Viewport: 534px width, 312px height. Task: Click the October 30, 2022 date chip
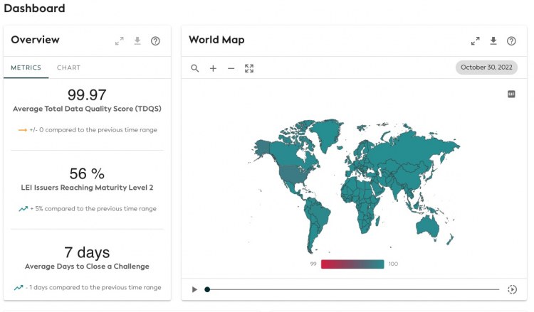coord(486,68)
